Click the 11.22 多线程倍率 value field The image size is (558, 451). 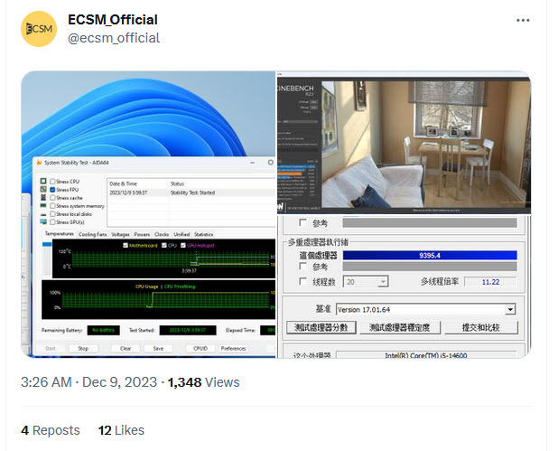point(490,282)
